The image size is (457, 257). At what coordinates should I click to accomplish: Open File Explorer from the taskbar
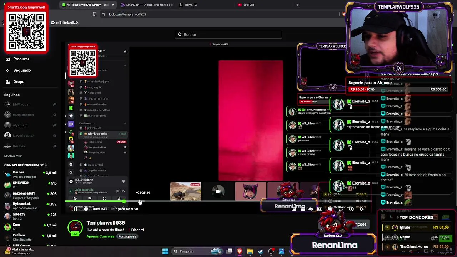tap(250, 251)
